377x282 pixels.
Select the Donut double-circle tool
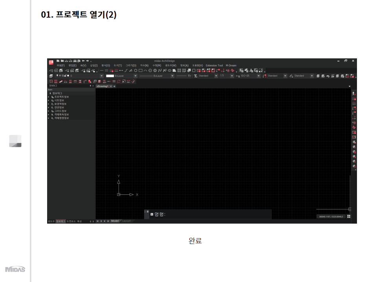click(155, 70)
